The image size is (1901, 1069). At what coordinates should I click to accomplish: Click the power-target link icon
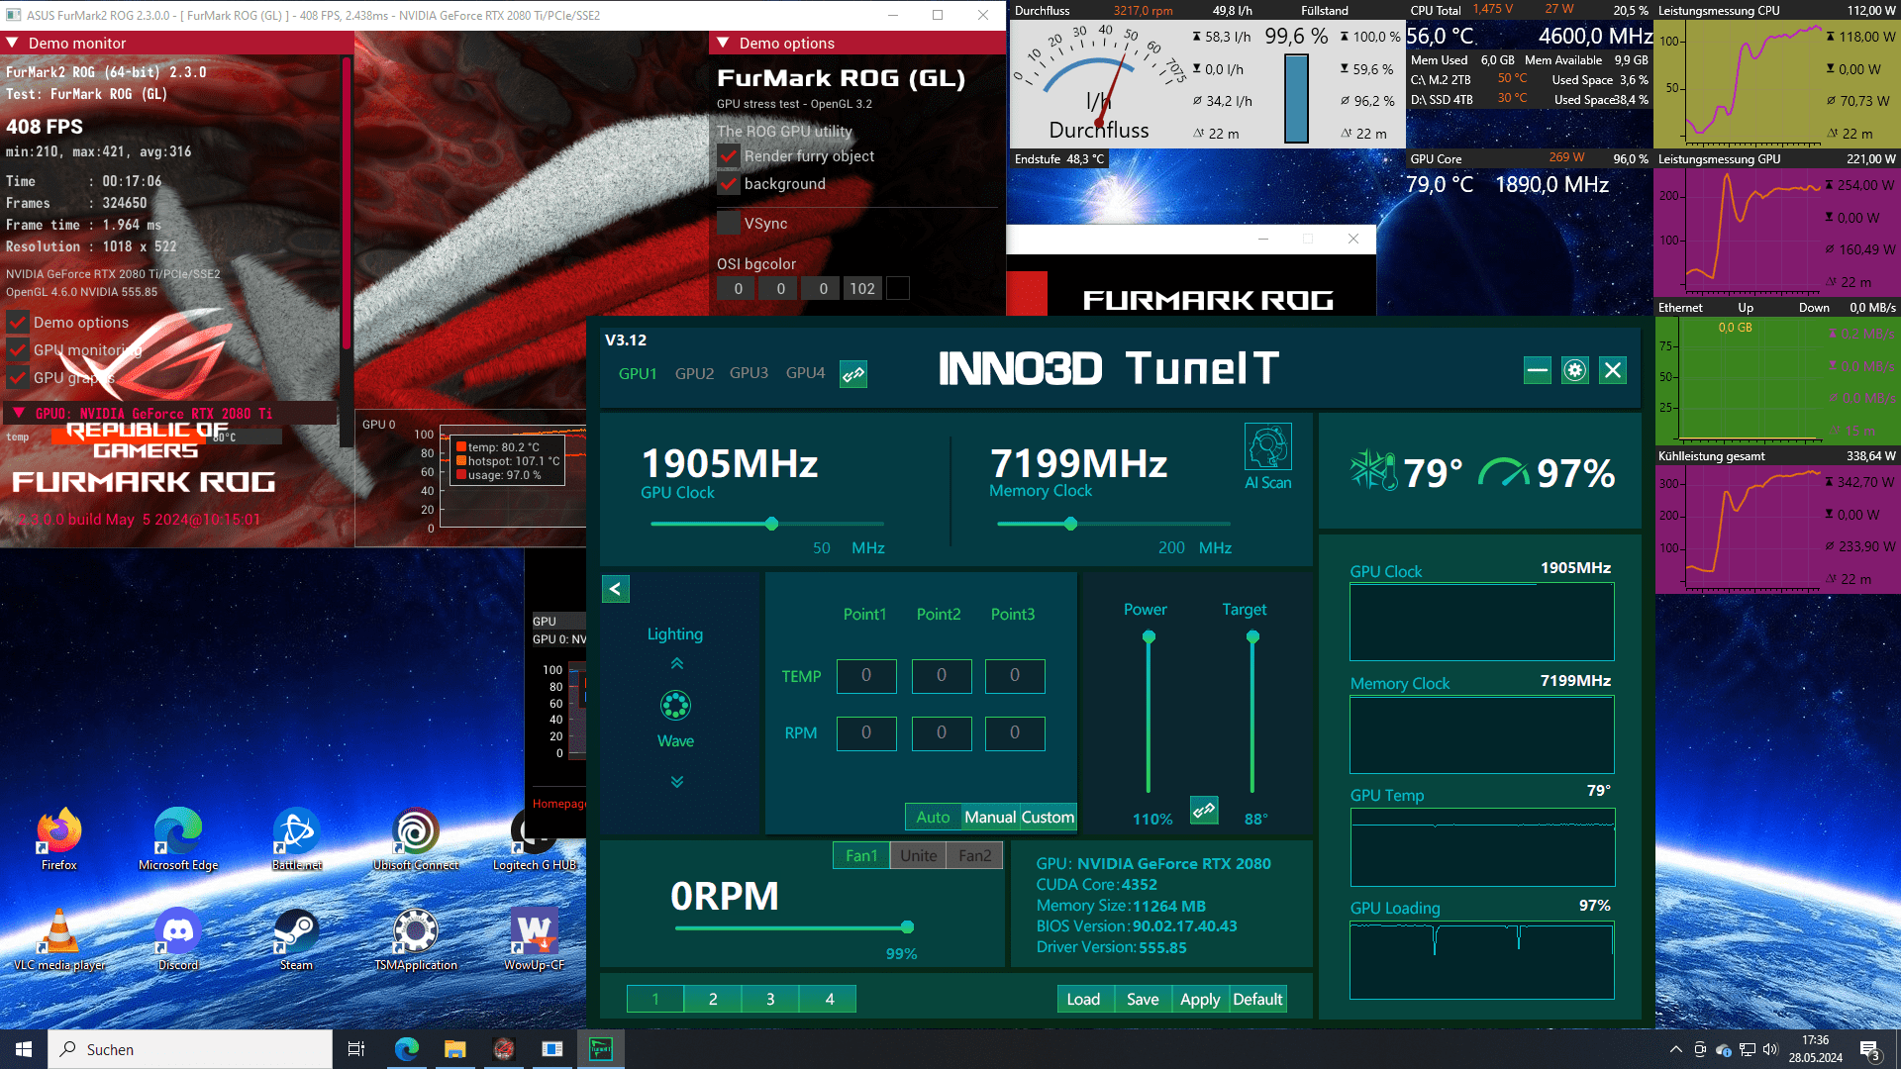point(1204,810)
